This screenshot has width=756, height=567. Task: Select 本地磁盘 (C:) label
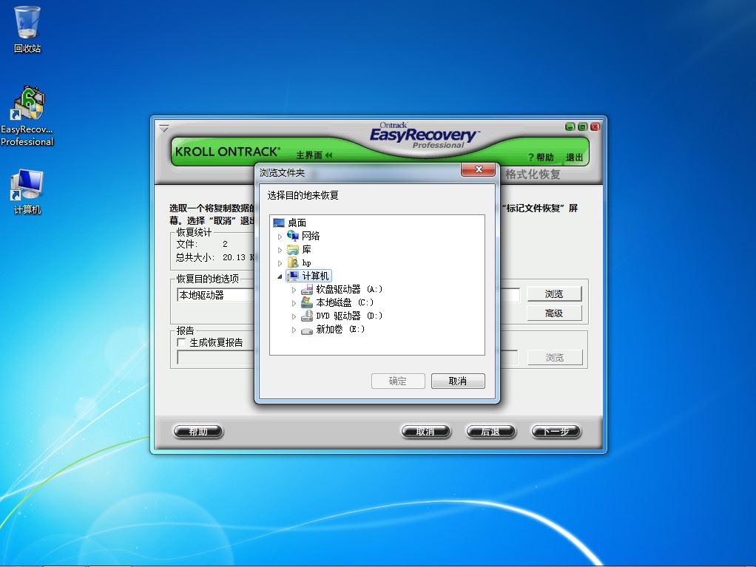pos(345,302)
